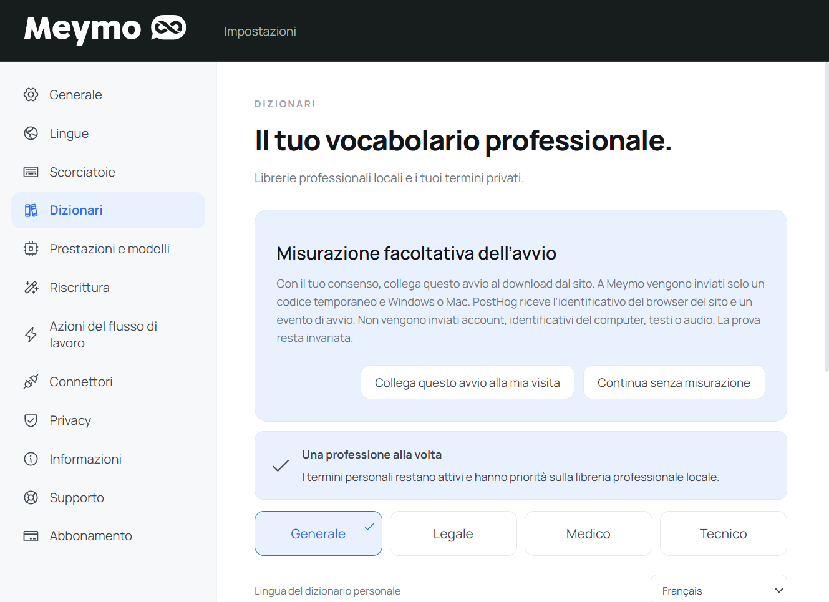Click the Misurazione facoltativa dell'avvio heading
This screenshot has height=602, width=829.
[x=417, y=253]
